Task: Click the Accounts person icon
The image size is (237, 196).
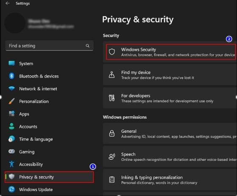Action: pyautogui.click(x=11, y=127)
